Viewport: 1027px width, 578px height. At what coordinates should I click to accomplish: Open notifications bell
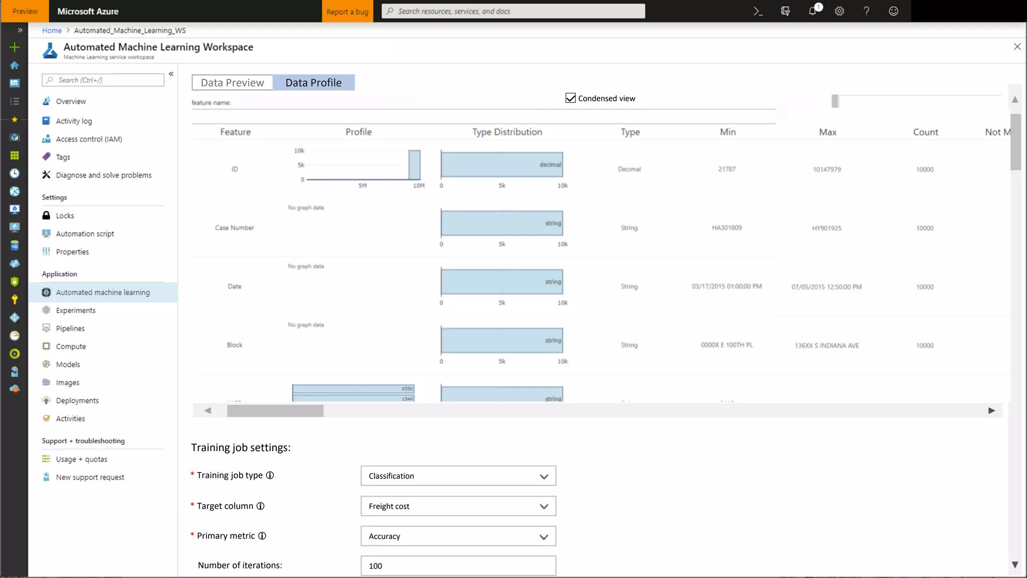click(x=813, y=11)
